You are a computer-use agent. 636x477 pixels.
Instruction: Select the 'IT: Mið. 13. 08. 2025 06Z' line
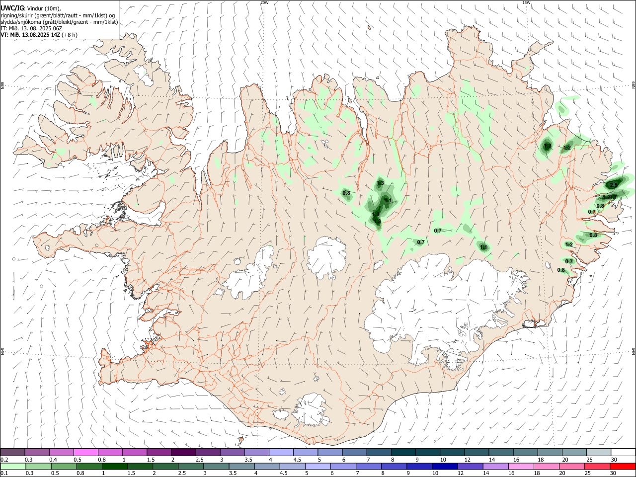(31, 28)
